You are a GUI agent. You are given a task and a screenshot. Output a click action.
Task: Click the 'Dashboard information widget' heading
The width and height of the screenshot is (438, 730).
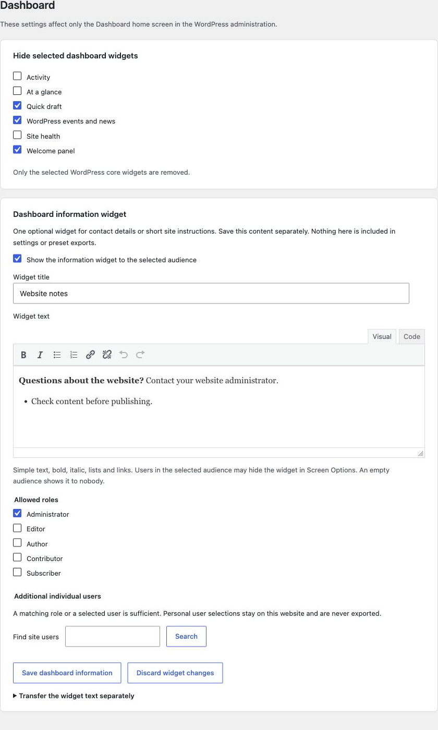(70, 214)
